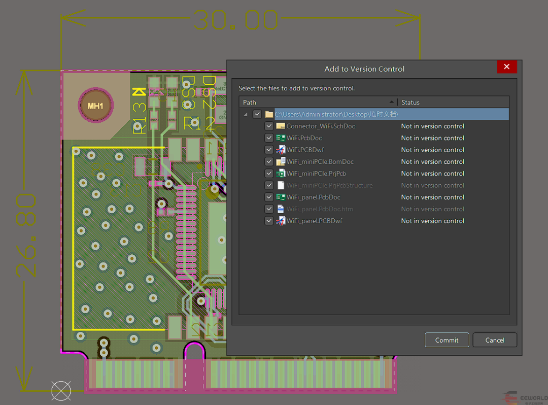Uncheck the root folder checkbox
Viewport: 548px width, 405px height.
point(257,114)
